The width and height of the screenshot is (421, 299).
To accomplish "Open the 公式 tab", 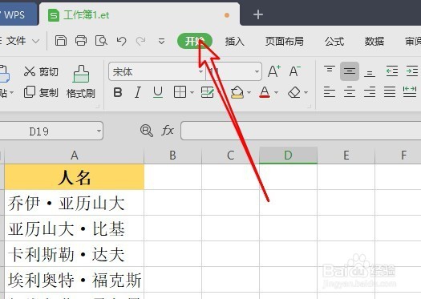I will pyautogui.click(x=334, y=42).
